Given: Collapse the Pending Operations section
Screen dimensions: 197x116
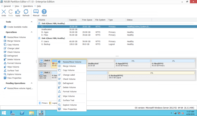Looking at the screenshot, I should pos(32,83).
